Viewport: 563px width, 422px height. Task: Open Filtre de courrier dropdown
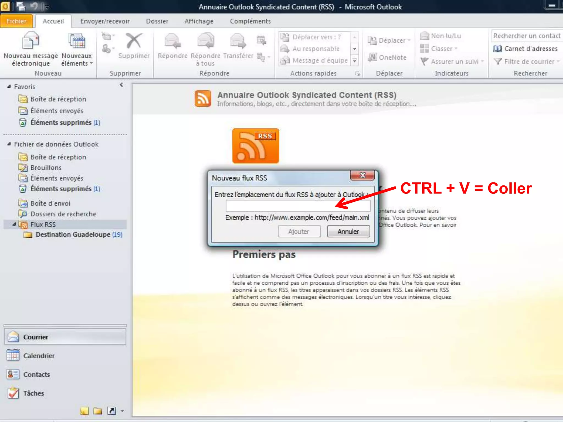point(527,62)
